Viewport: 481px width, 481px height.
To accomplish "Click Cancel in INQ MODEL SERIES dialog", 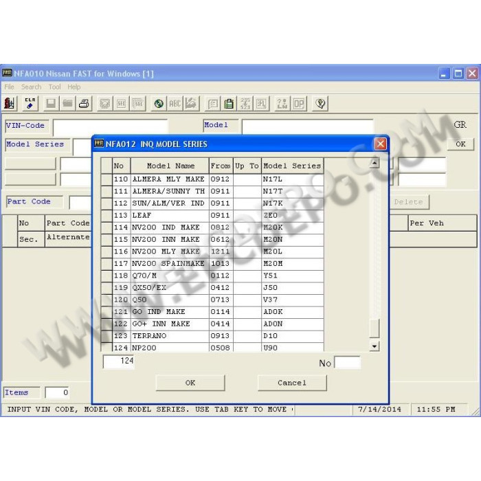I will (292, 383).
